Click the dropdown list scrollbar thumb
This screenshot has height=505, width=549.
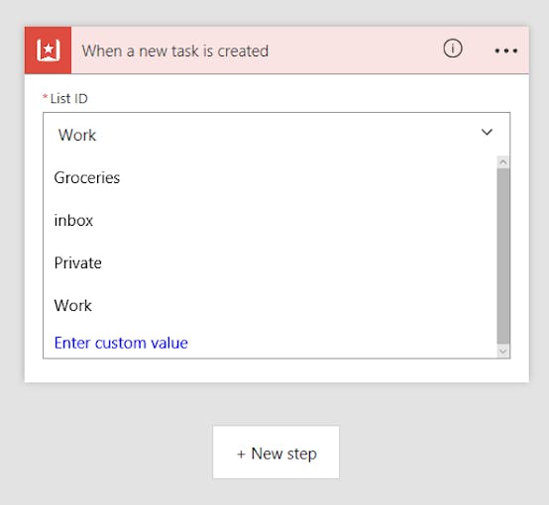[503, 256]
